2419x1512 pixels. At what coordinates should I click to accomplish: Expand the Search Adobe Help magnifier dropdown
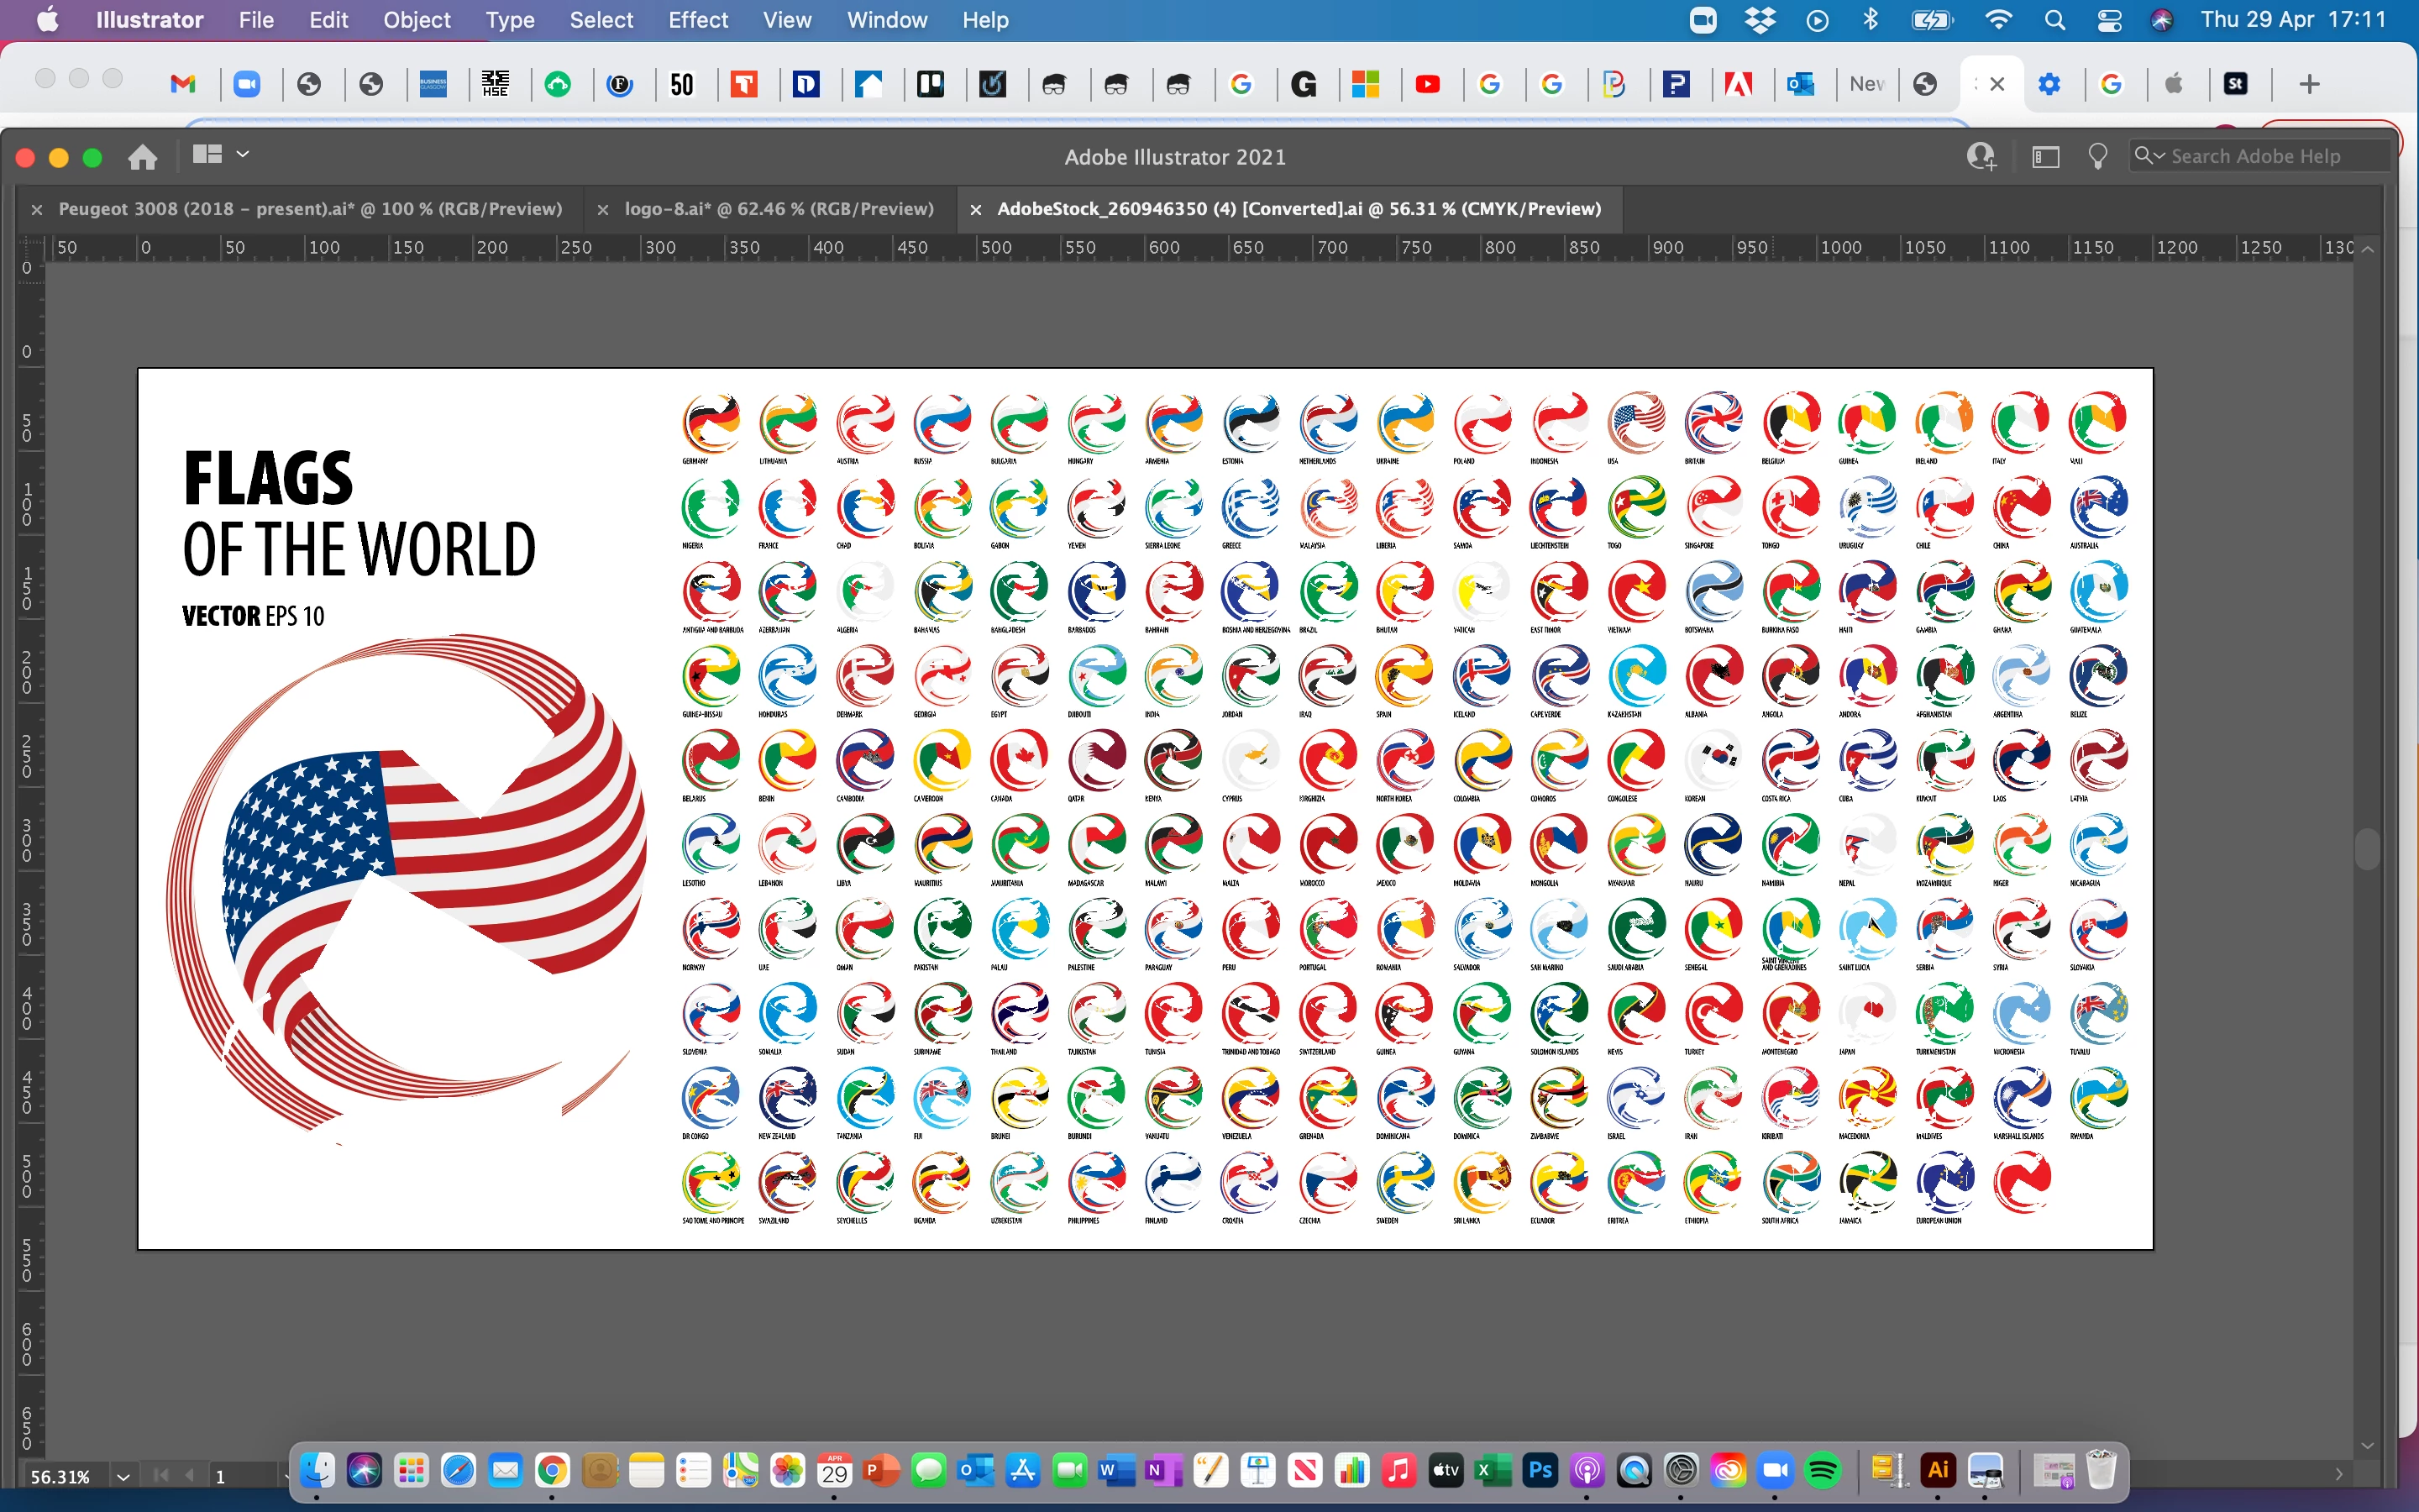pos(2148,156)
